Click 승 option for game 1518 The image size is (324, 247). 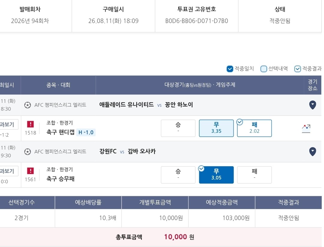pyautogui.click(x=178, y=128)
